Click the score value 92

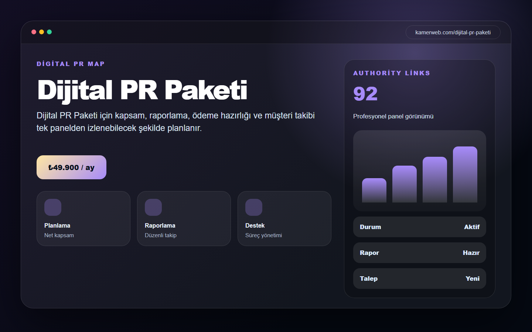tap(365, 94)
